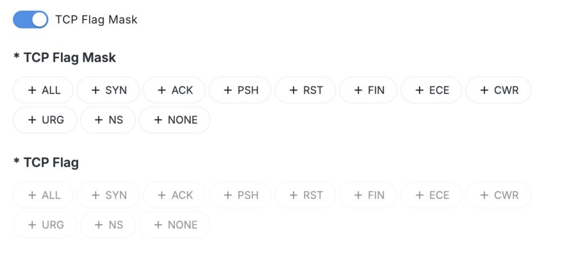The height and width of the screenshot is (256, 576).
Task: Add NS flag to TCP Flag Mask
Action: tap(108, 120)
